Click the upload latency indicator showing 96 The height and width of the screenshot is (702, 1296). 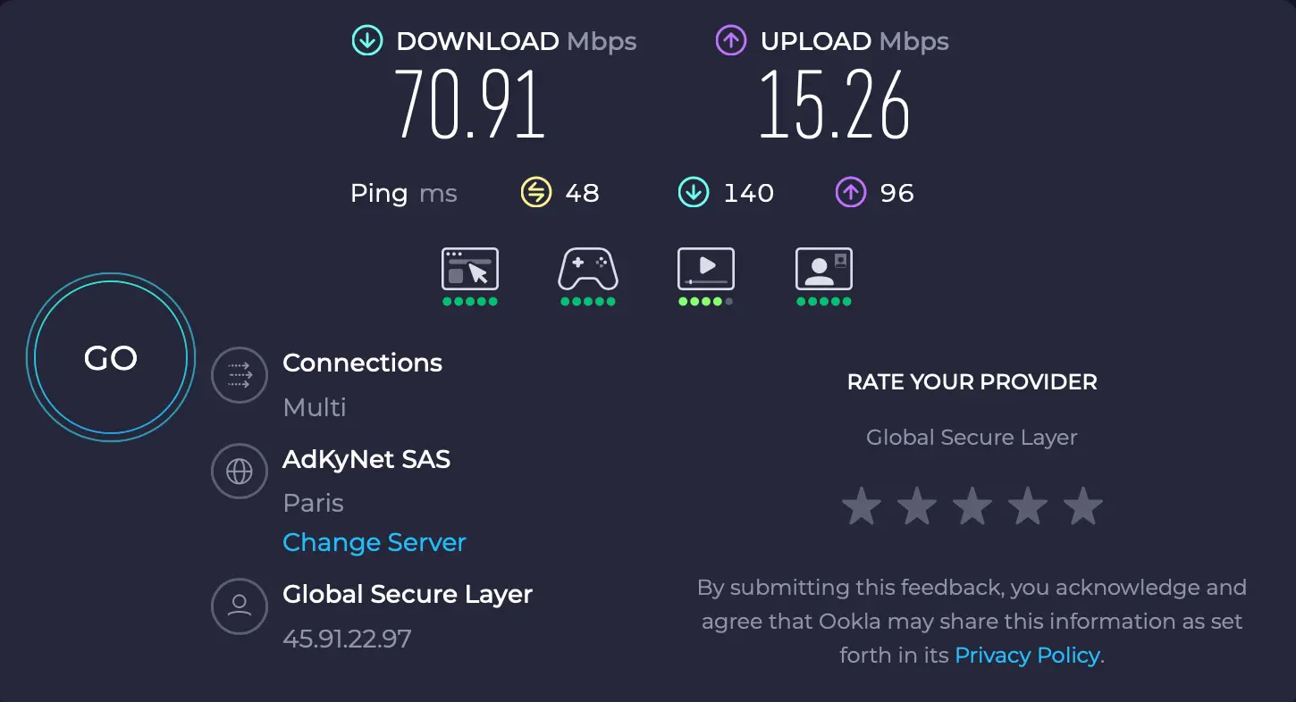pos(850,192)
